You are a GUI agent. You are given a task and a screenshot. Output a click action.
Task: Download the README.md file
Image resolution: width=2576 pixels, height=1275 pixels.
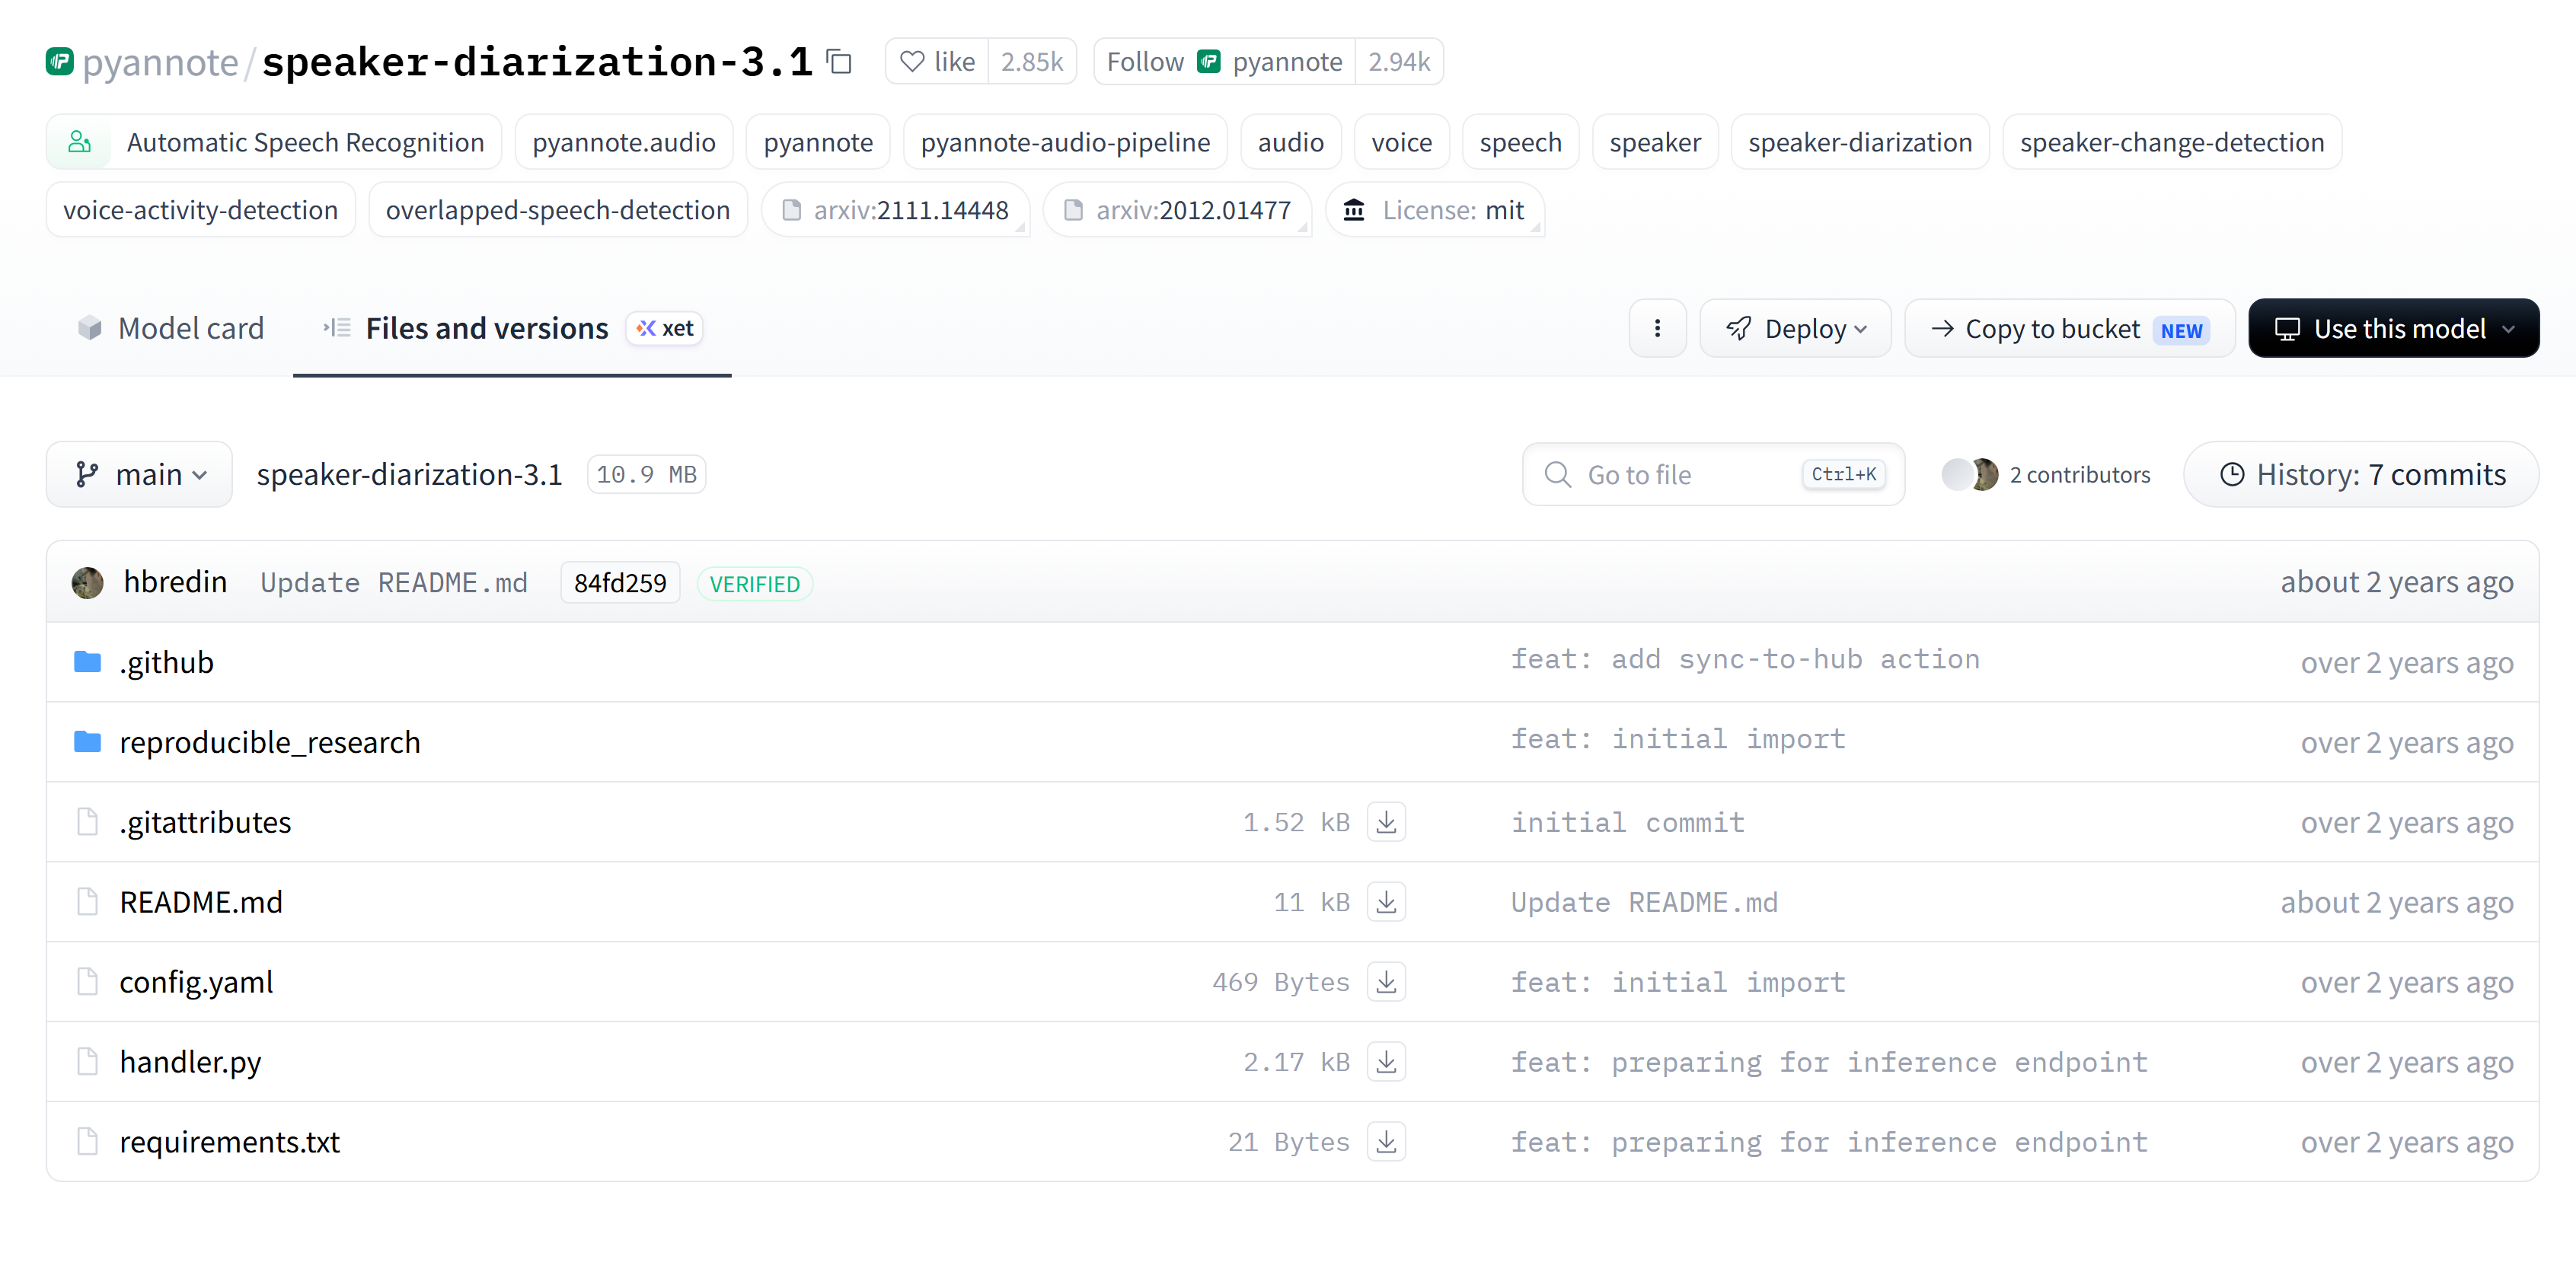(x=1386, y=902)
